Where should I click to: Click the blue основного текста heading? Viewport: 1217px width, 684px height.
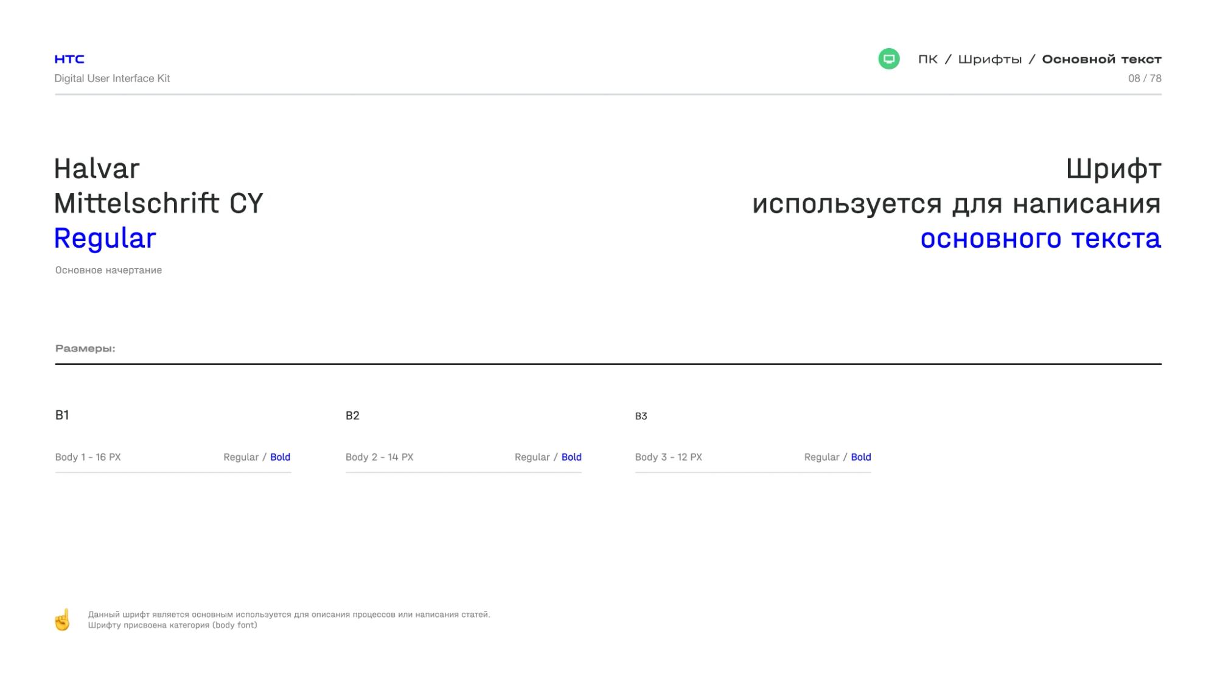tap(1041, 239)
